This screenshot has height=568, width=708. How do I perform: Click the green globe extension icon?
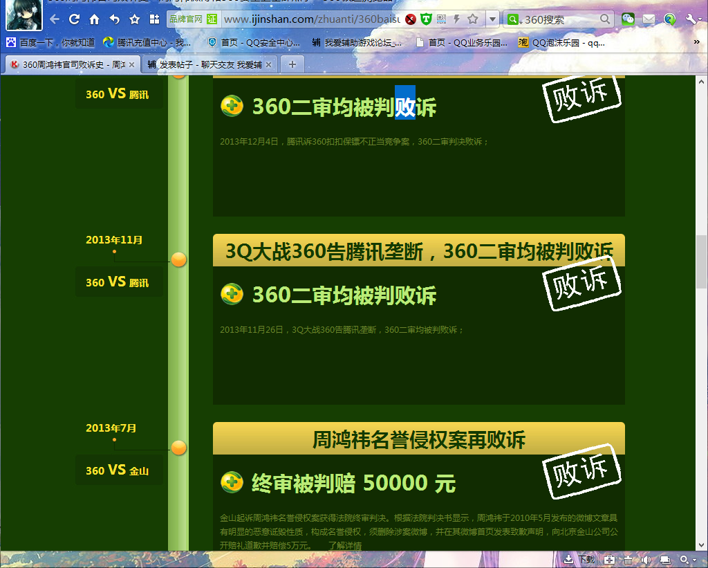pos(670,19)
